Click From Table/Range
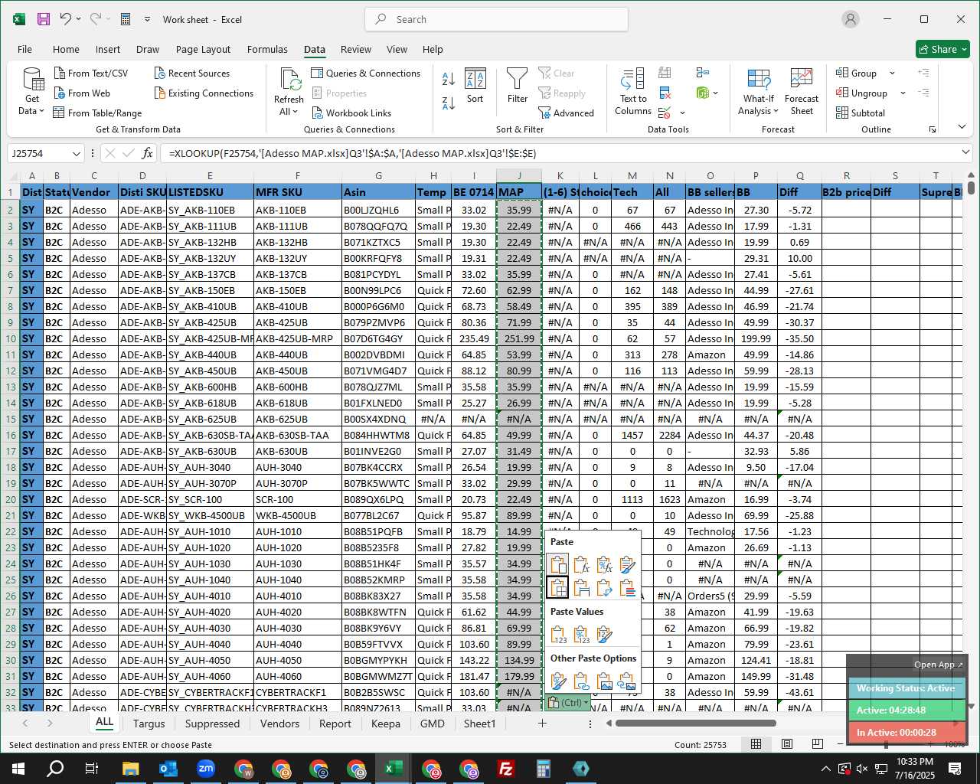This screenshot has height=784, width=980. [98, 113]
